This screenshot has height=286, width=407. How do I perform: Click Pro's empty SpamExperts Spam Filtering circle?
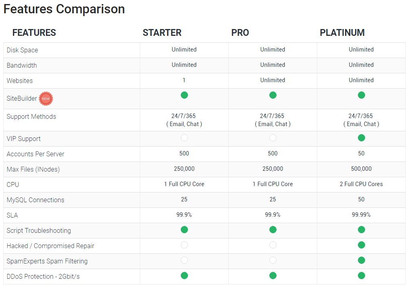click(273, 260)
